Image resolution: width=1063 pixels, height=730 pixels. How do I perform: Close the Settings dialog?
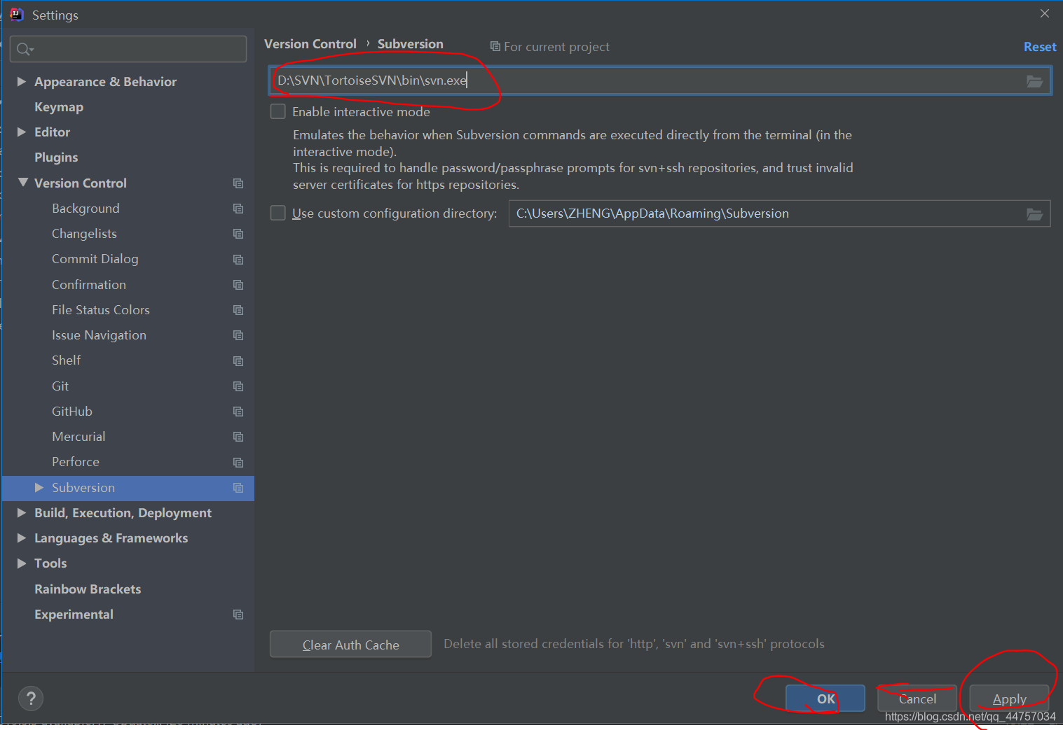click(1045, 14)
